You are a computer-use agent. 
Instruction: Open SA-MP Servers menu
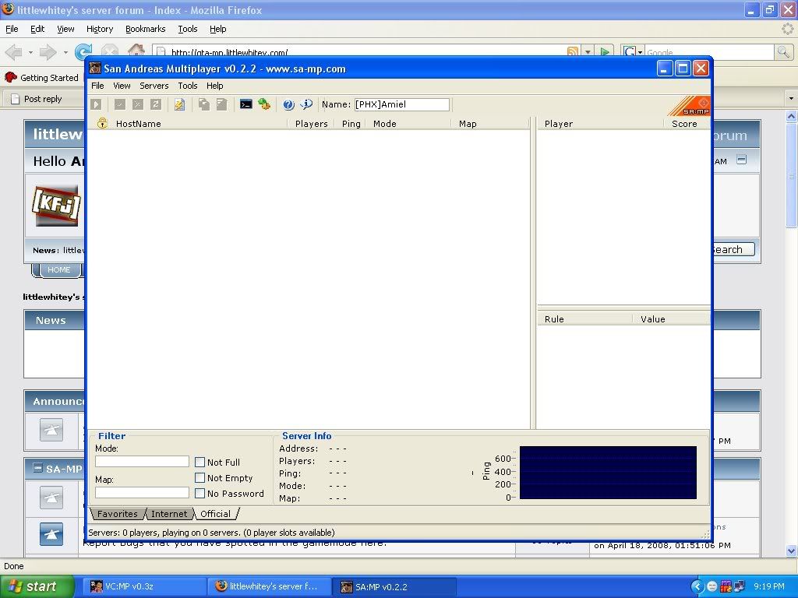154,86
